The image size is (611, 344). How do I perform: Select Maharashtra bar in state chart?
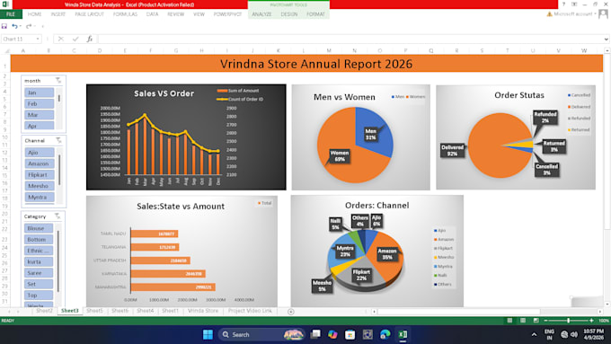click(173, 287)
